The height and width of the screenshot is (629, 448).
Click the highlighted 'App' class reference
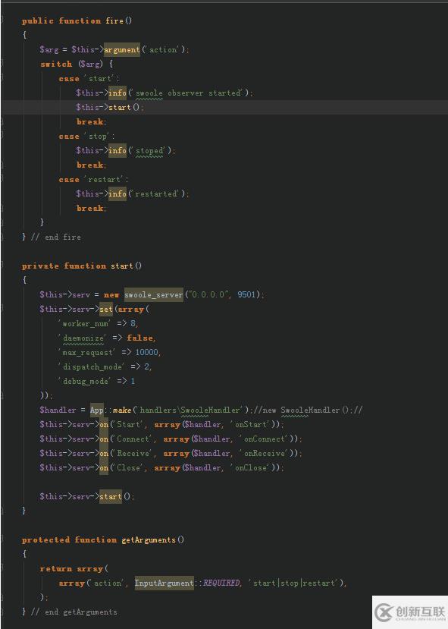coord(96,410)
